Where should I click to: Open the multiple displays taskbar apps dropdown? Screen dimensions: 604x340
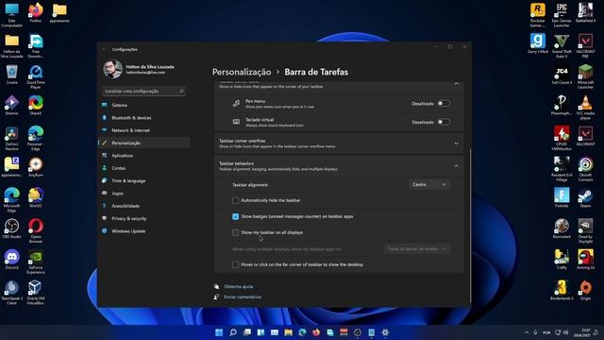click(x=417, y=249)
